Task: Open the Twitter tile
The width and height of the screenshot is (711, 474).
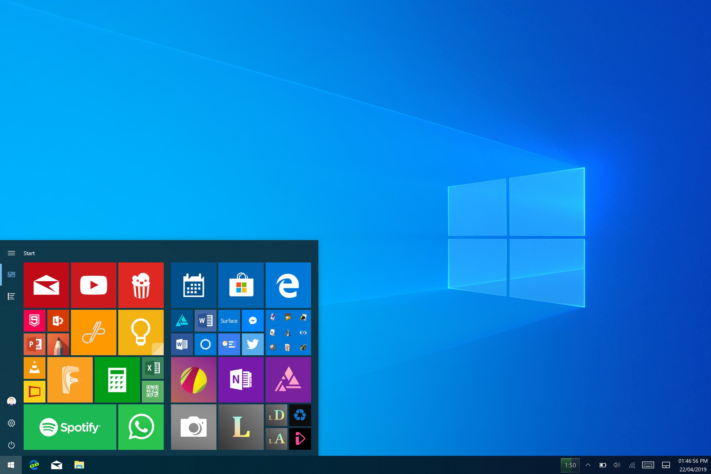Action: click(253, 344)
